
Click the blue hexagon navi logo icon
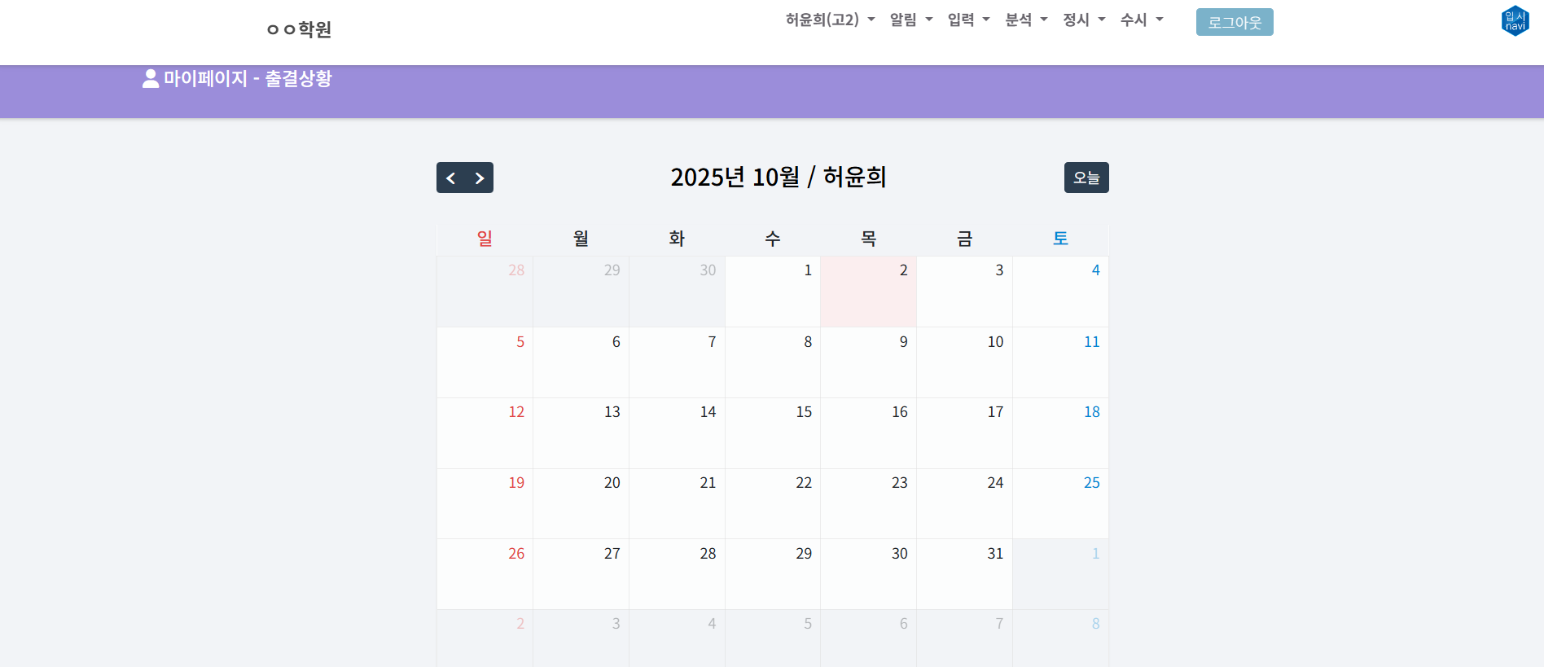[x=1515, y=21]
